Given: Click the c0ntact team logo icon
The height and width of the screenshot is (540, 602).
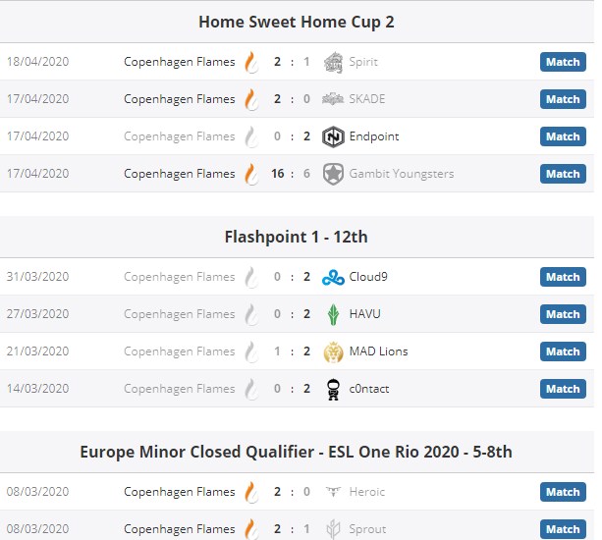Looking at the screenshot, I should click(334, 389).
